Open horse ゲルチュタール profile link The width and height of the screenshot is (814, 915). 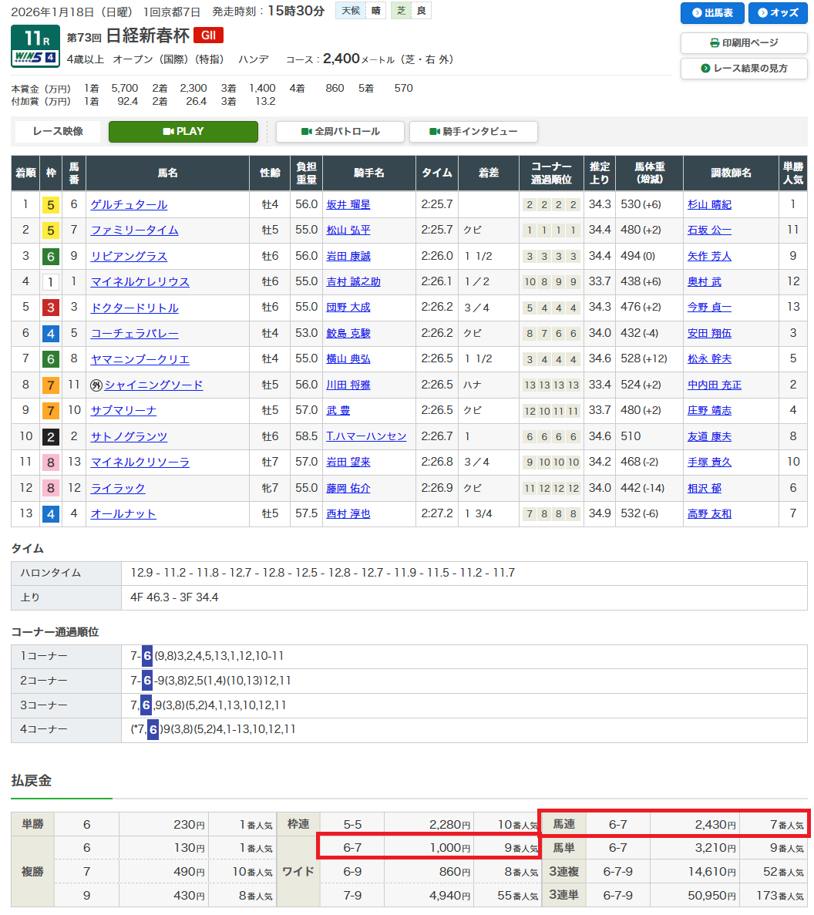(129, 205)
